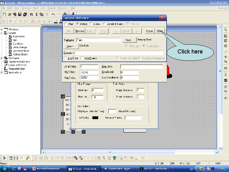Viewport: 229px width, 172px height.
Task: Open the File menu
Action: point(3,8)
